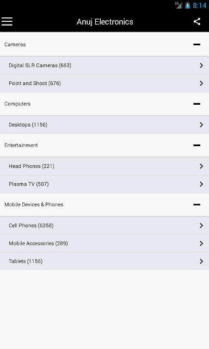This screenshot has height=349, width=209.
Task: Select Head Phones (221) entry
Action: [104, 166]
